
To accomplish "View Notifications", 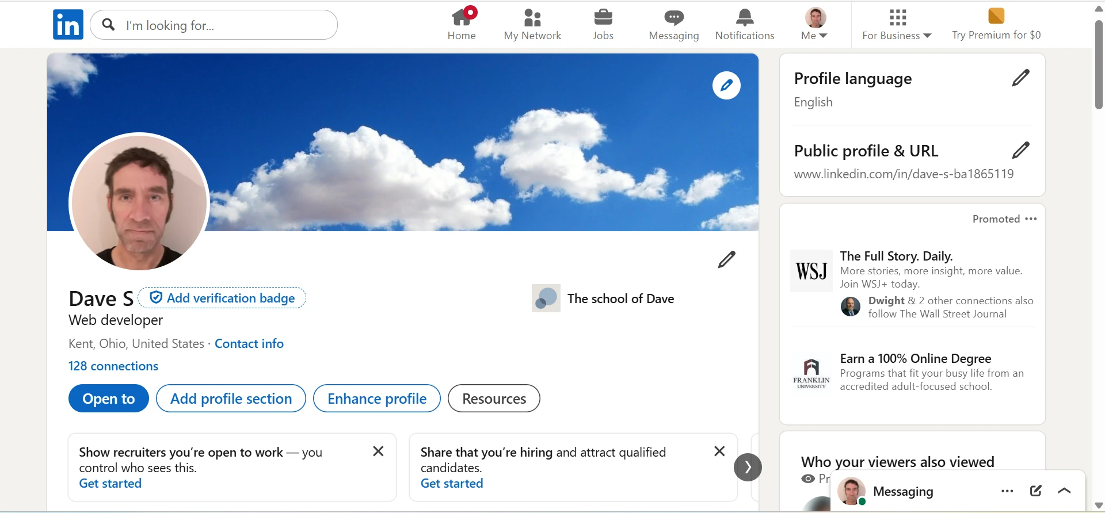I will [745, 24].
